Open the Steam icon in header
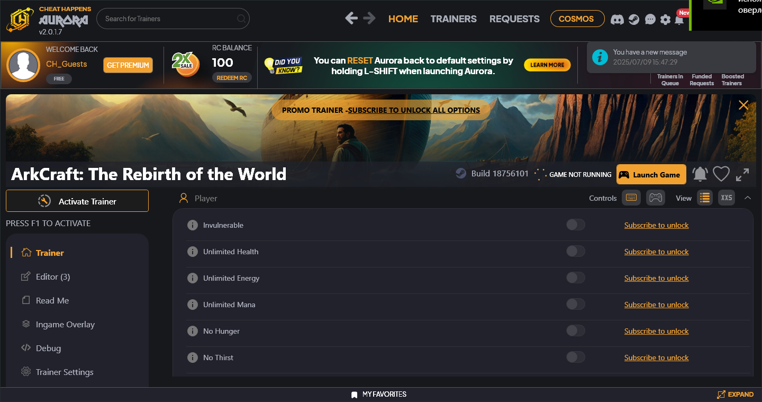 pos(633,20)
